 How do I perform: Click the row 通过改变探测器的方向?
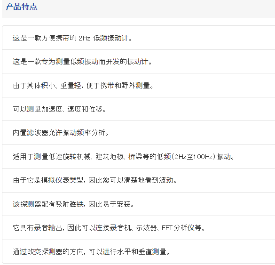click(x=139, y=252)
